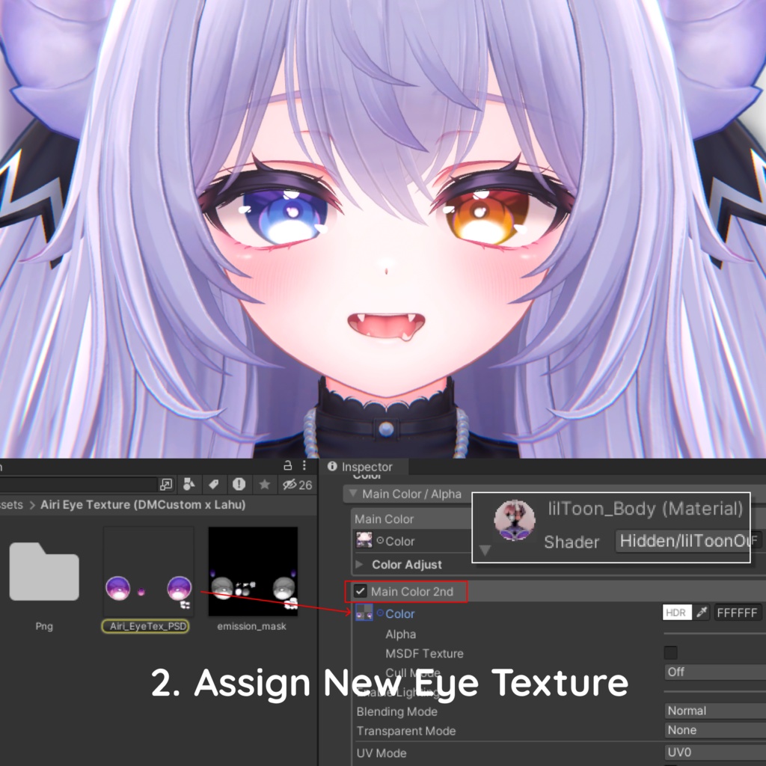This screenshot has height=766, width=766.
Task: Select the Airi_EyeTex_PSD texture thumbnail
Action: [x=149, y=571]
